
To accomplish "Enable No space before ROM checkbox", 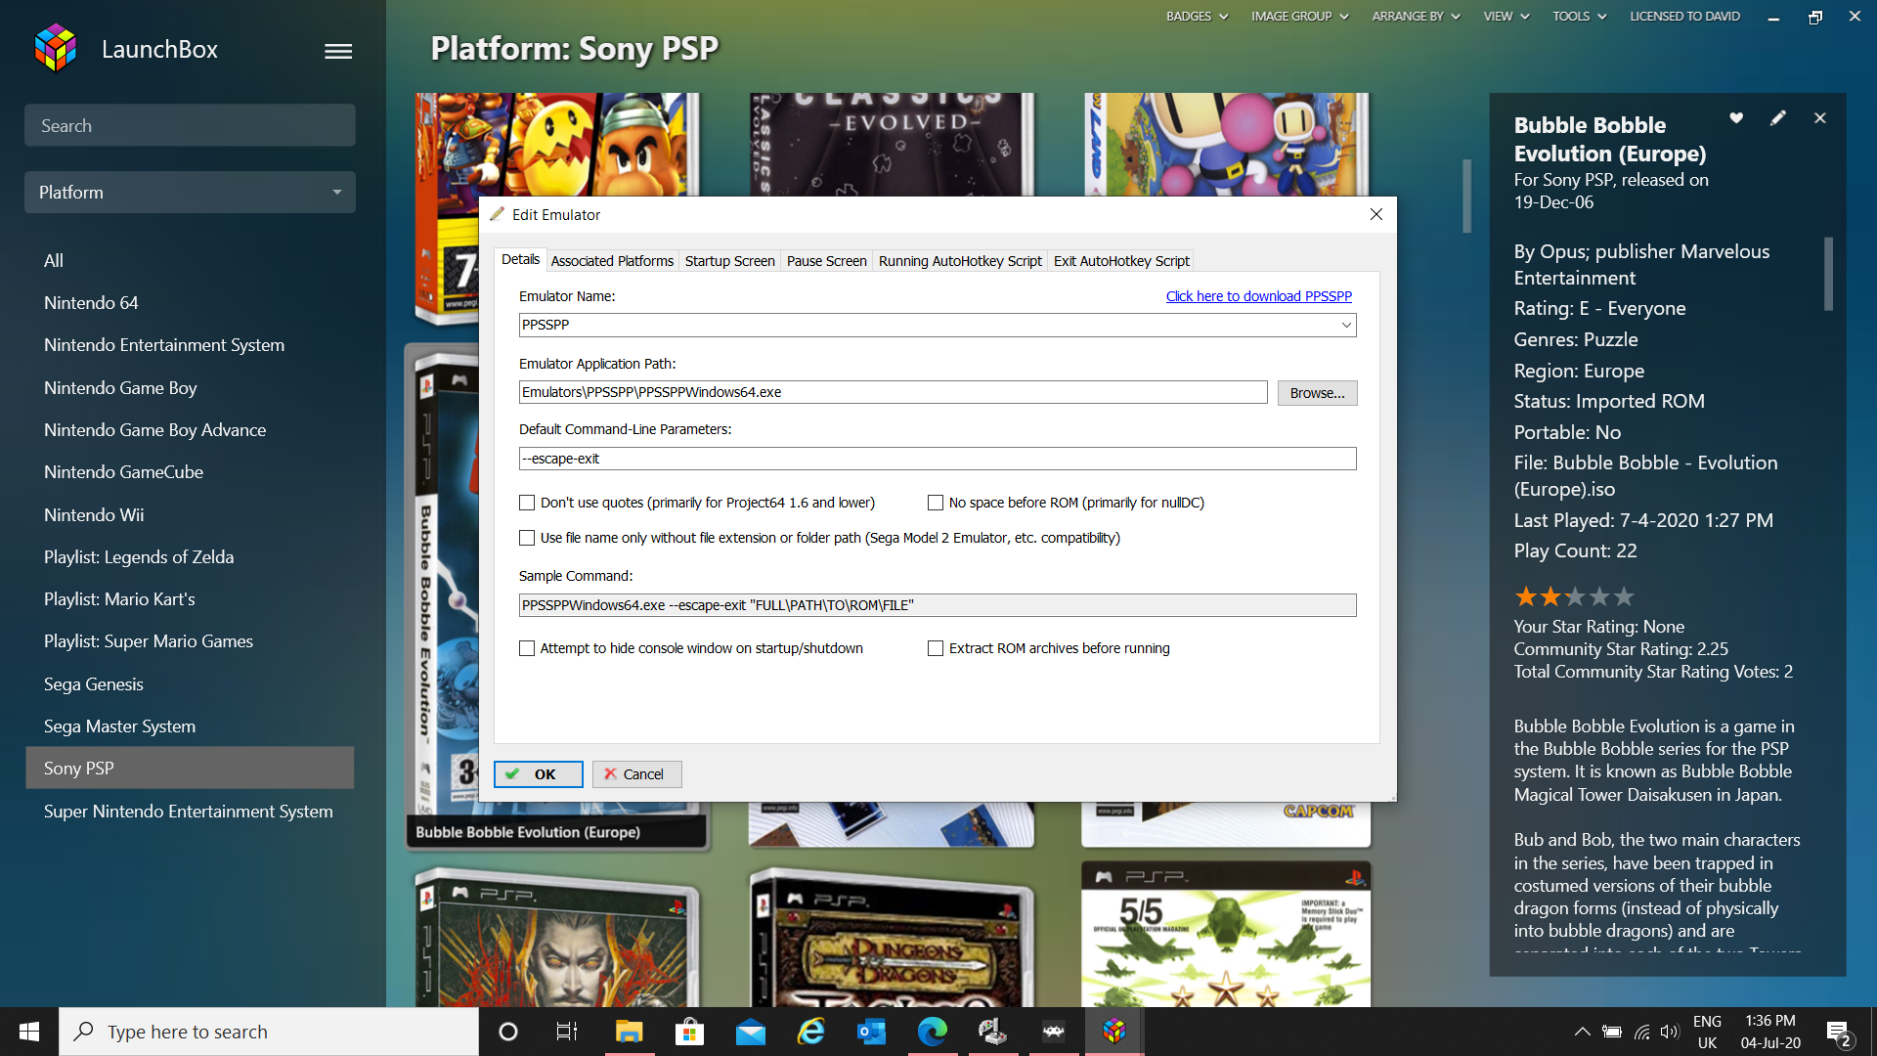I will point(936,503).
